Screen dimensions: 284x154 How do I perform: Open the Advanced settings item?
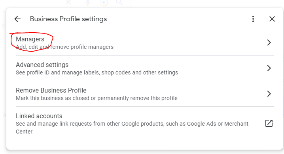coord(144,69)
